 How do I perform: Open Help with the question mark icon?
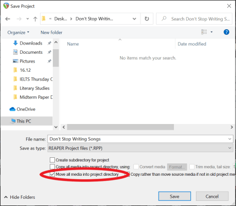point(226,32)
